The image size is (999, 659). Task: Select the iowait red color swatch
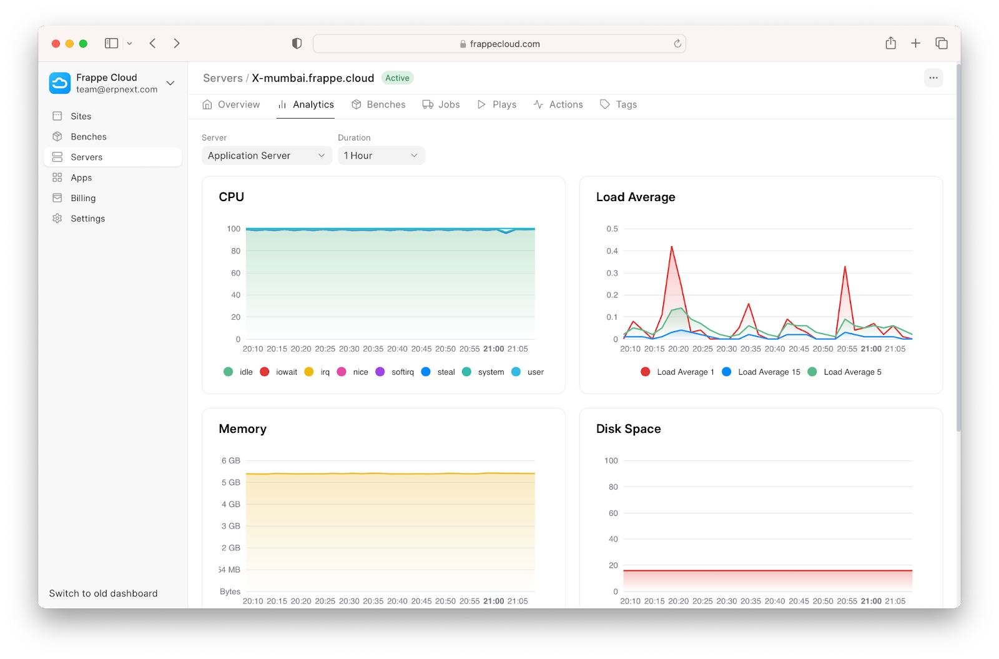tap(265, 372)
